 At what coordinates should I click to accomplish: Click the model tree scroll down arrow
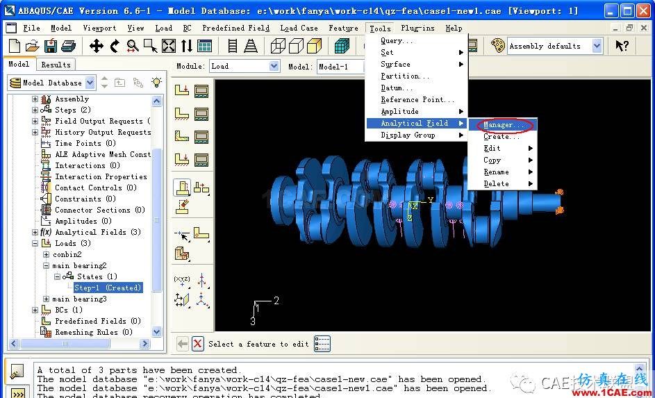tap(157, 332)
